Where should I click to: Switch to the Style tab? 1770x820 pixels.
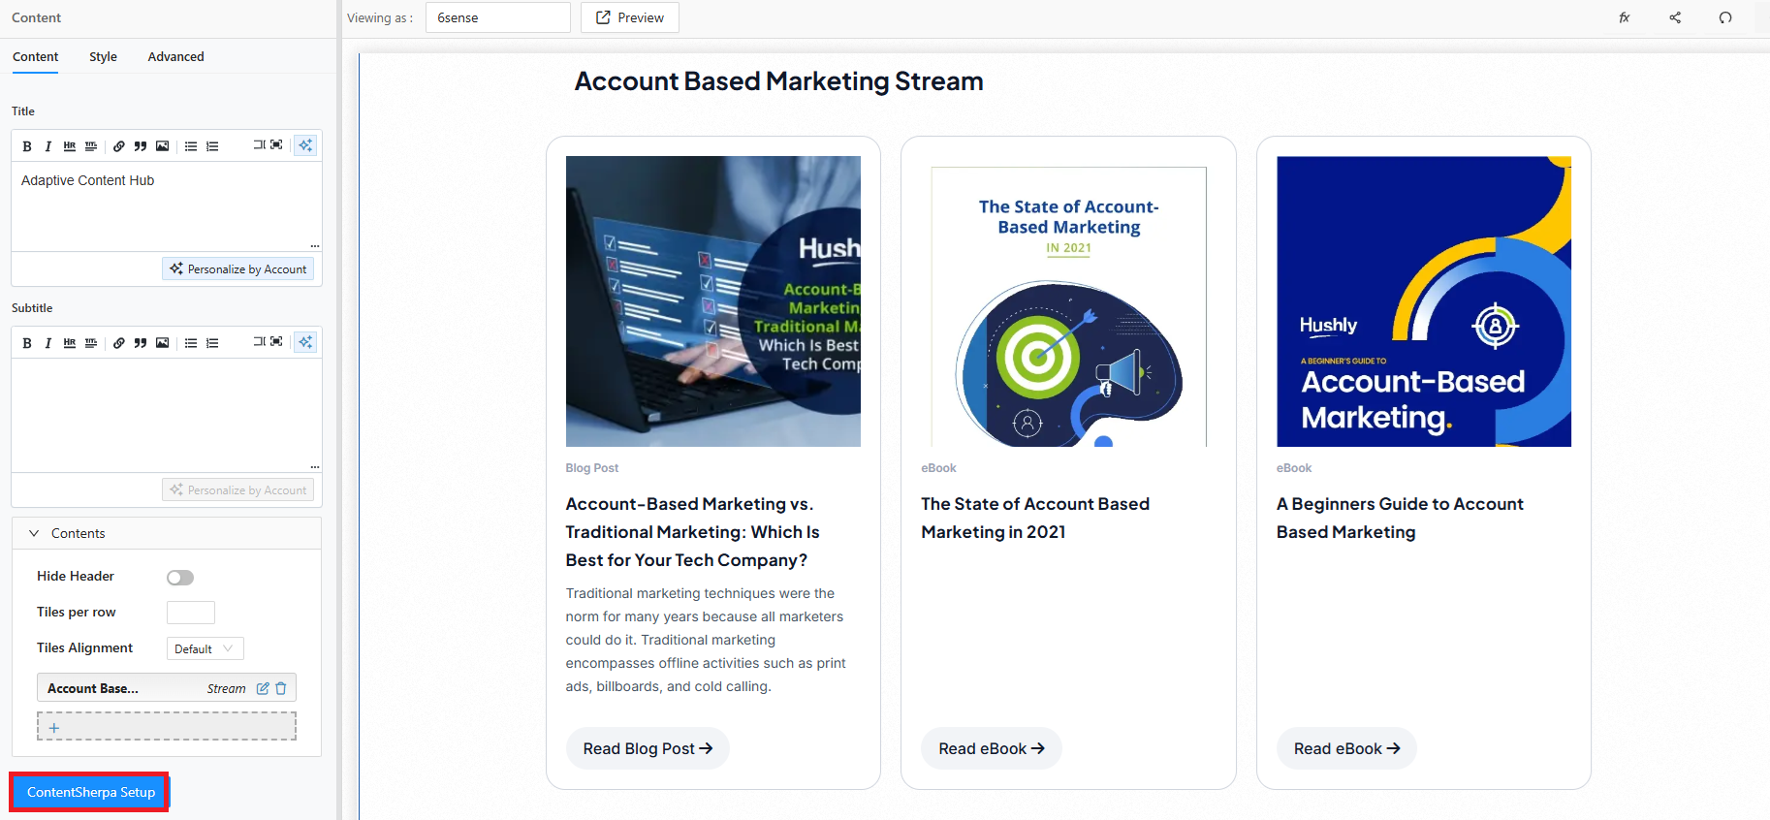(103, 56)
